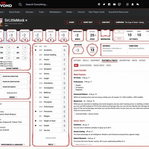Toggle Acrobatics proficiency dot
The width and height of the screenshot is (149, 149).
tap(35, 50)
